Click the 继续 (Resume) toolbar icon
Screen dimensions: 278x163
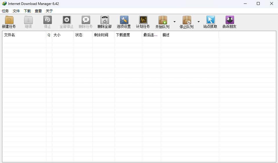point(28,20)
